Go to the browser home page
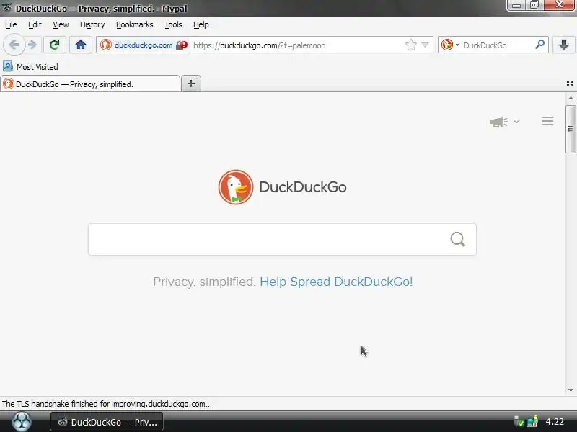Image resolution: width=577 pixels, height=432 pixels. 81,45
